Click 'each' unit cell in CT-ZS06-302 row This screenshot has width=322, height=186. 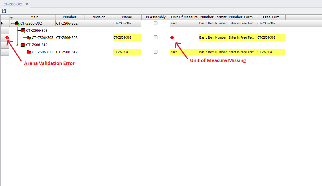tap(184, 23)
